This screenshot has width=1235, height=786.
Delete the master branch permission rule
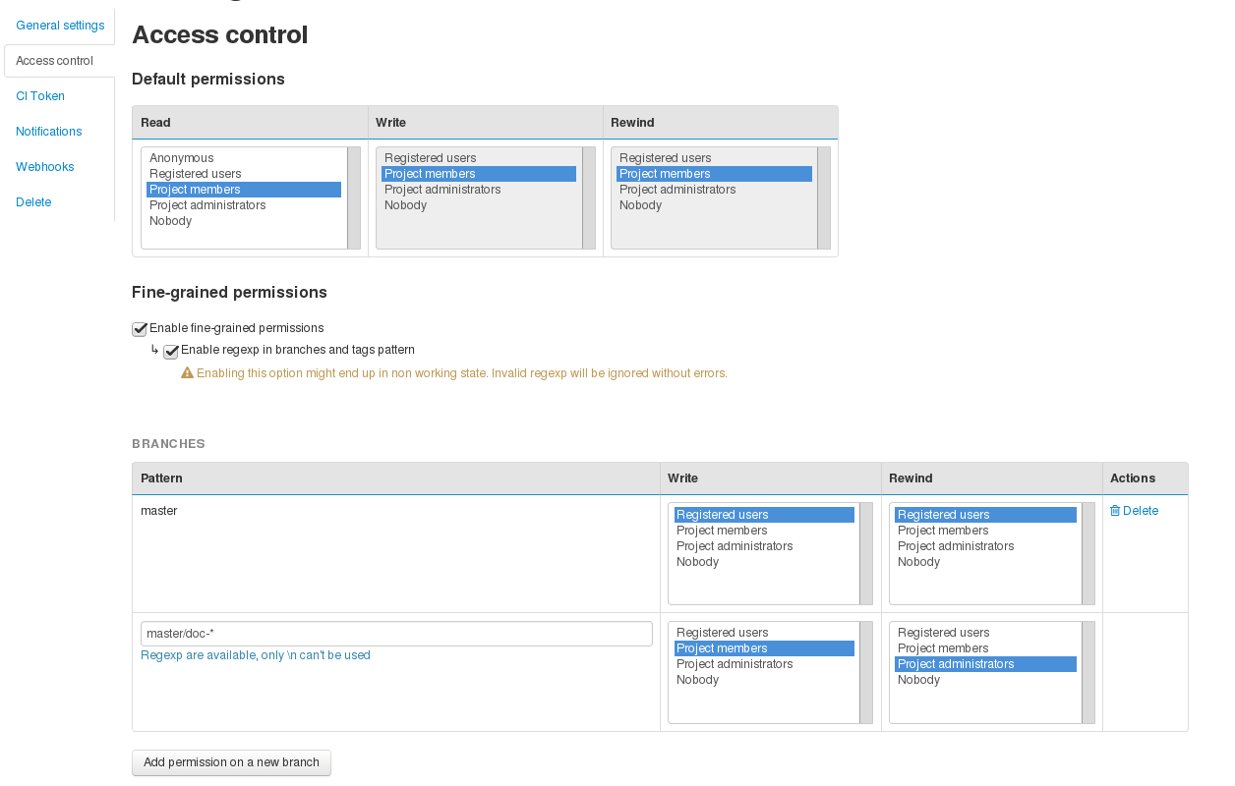1134,510
